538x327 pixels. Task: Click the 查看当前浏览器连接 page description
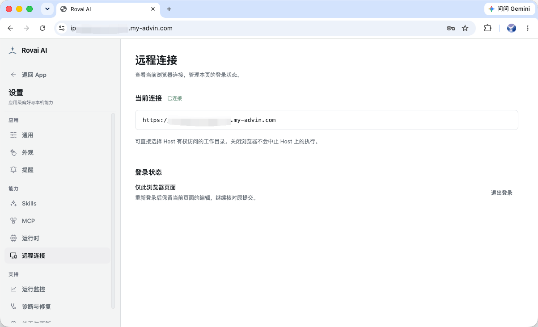tap(188, 75)
